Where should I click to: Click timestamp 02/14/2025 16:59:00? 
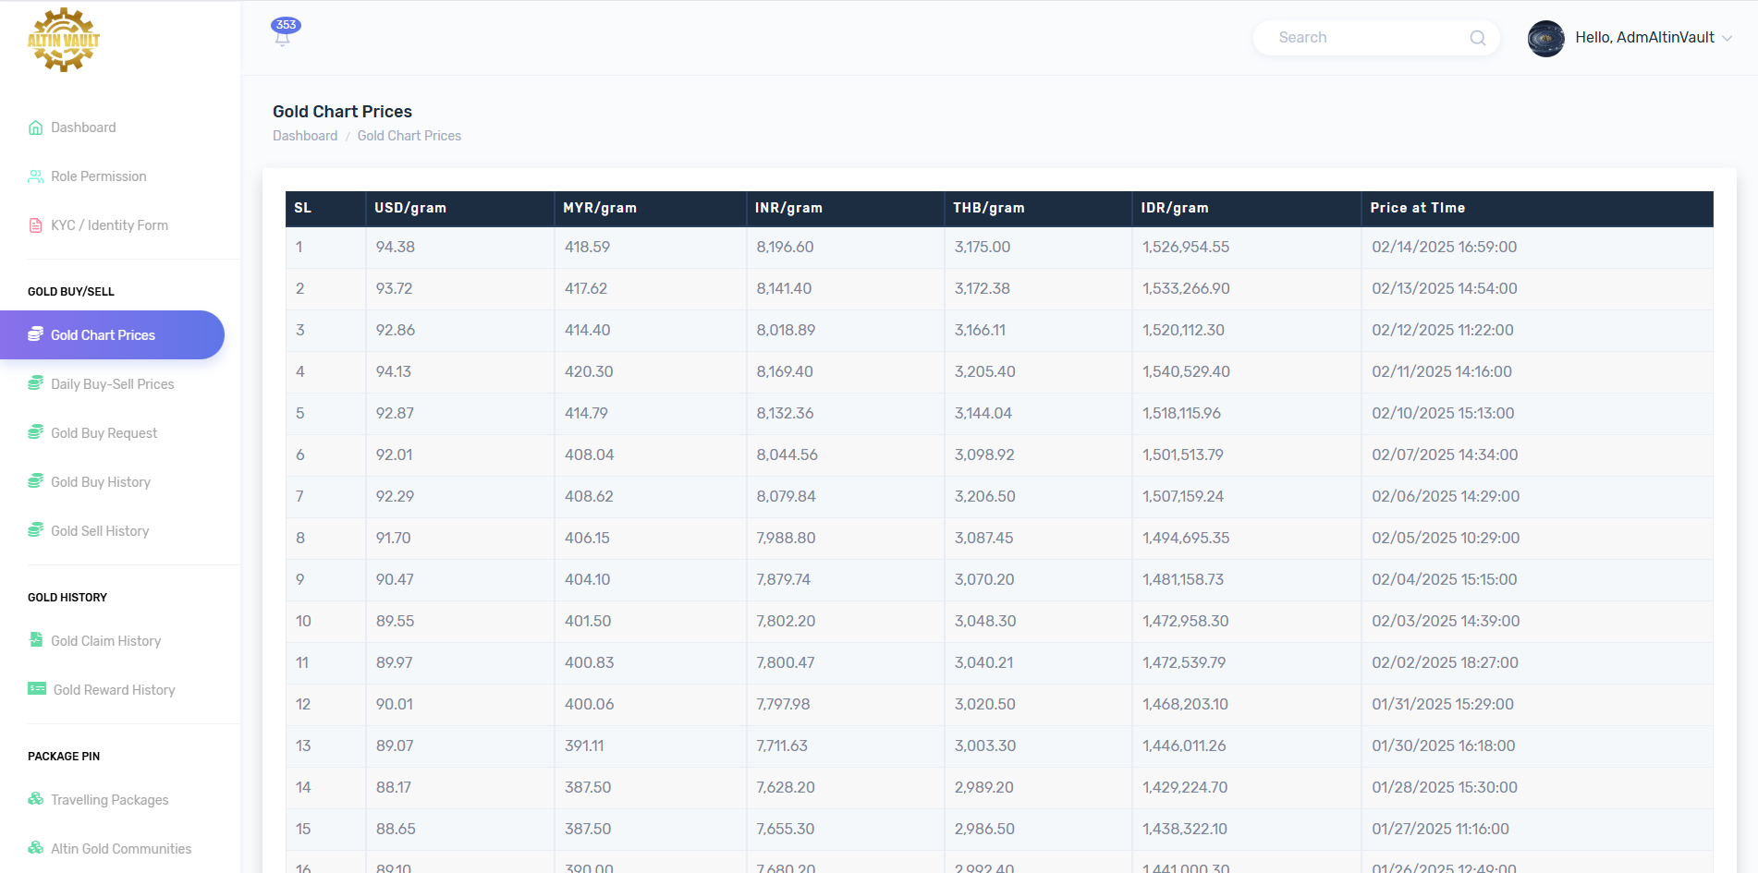(x=1445, y=247)
